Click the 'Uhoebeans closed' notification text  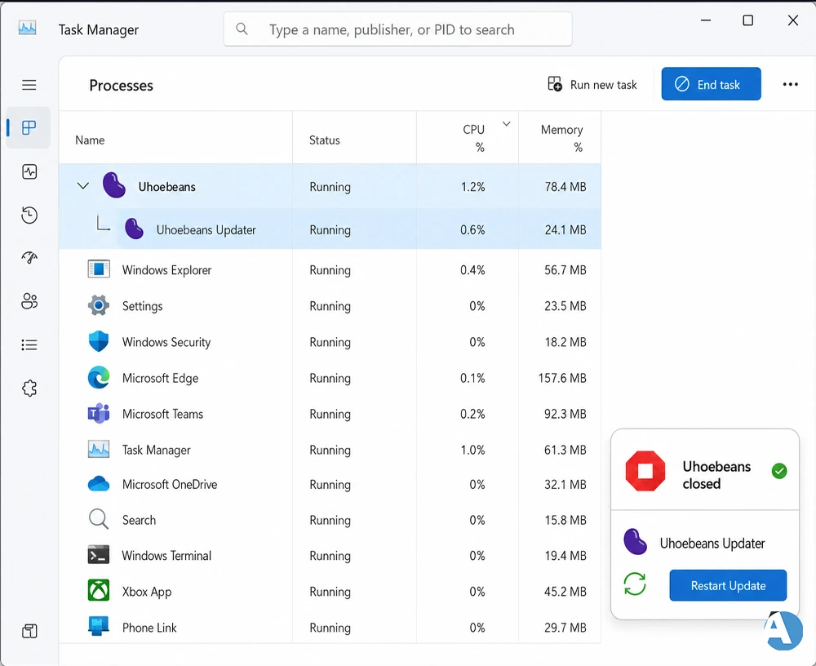coord(716,475)
